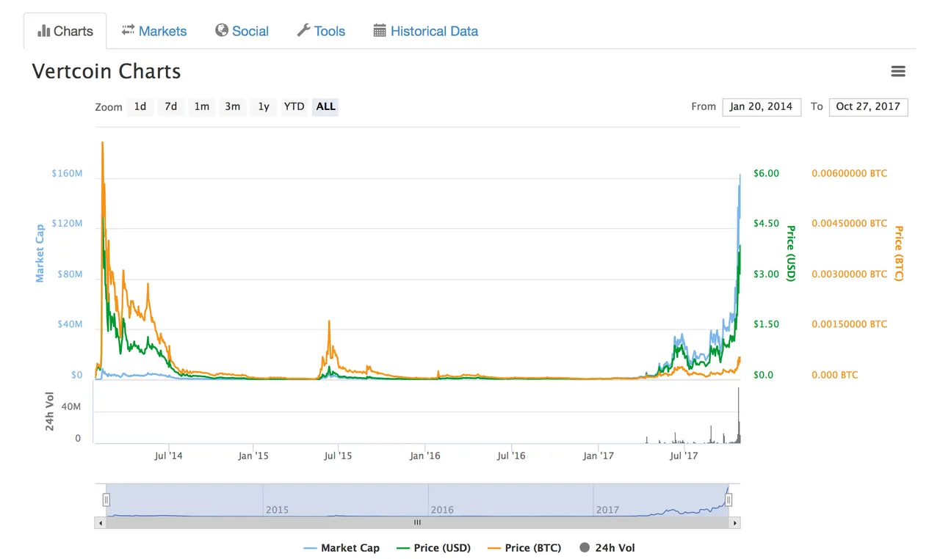Click the navigator scrollbar left arrow

(100, 523)
